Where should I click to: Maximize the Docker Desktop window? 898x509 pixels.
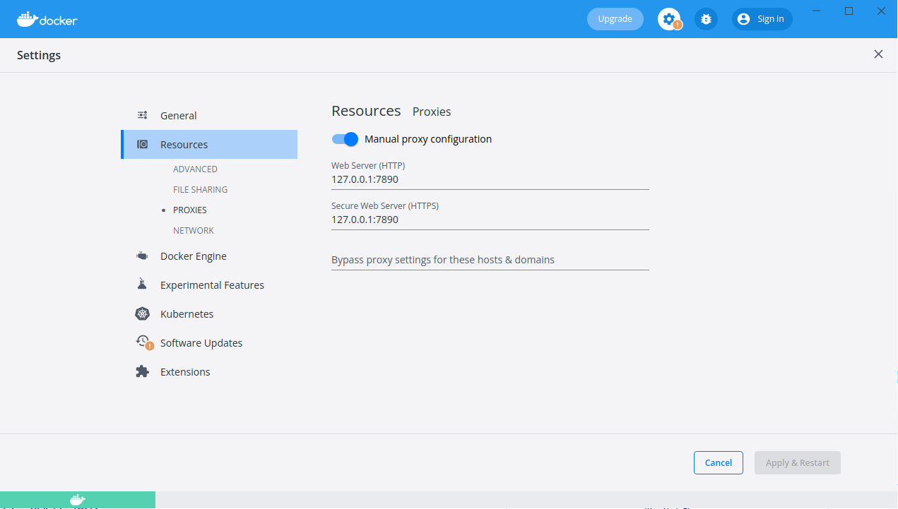point(849,11)
